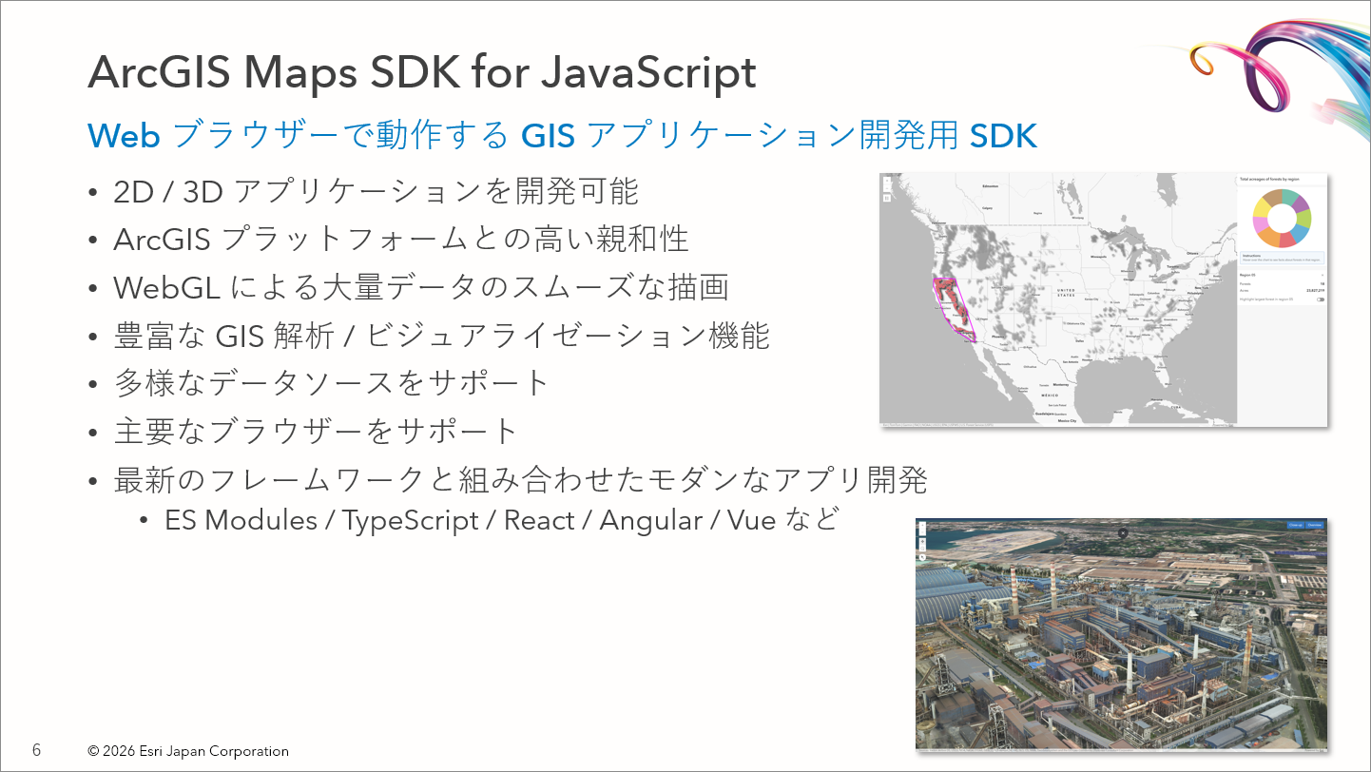Click the blue subtitle about GIS アプリケーション開発用 SDK

point(562,137)
